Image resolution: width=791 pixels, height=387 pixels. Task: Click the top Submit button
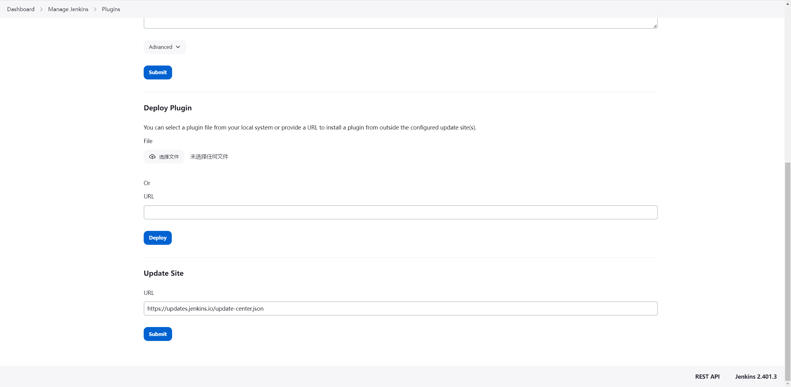point(158,72)
